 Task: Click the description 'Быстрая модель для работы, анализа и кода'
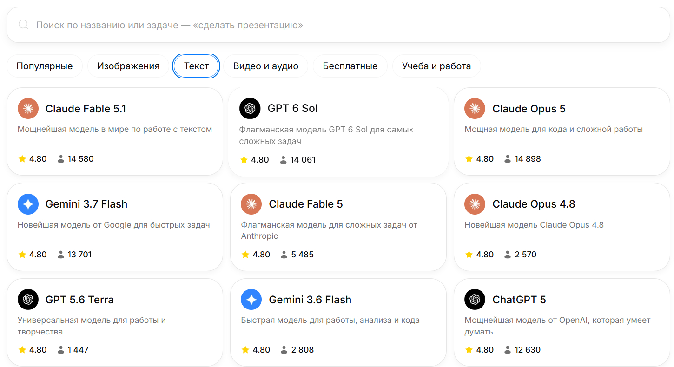click(x=330, y=320)
